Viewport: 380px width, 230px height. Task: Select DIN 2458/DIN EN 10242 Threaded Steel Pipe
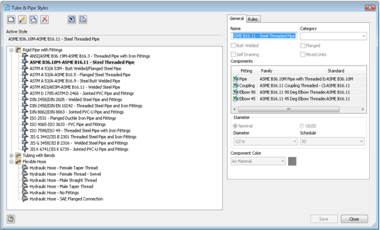coord(86,105)
